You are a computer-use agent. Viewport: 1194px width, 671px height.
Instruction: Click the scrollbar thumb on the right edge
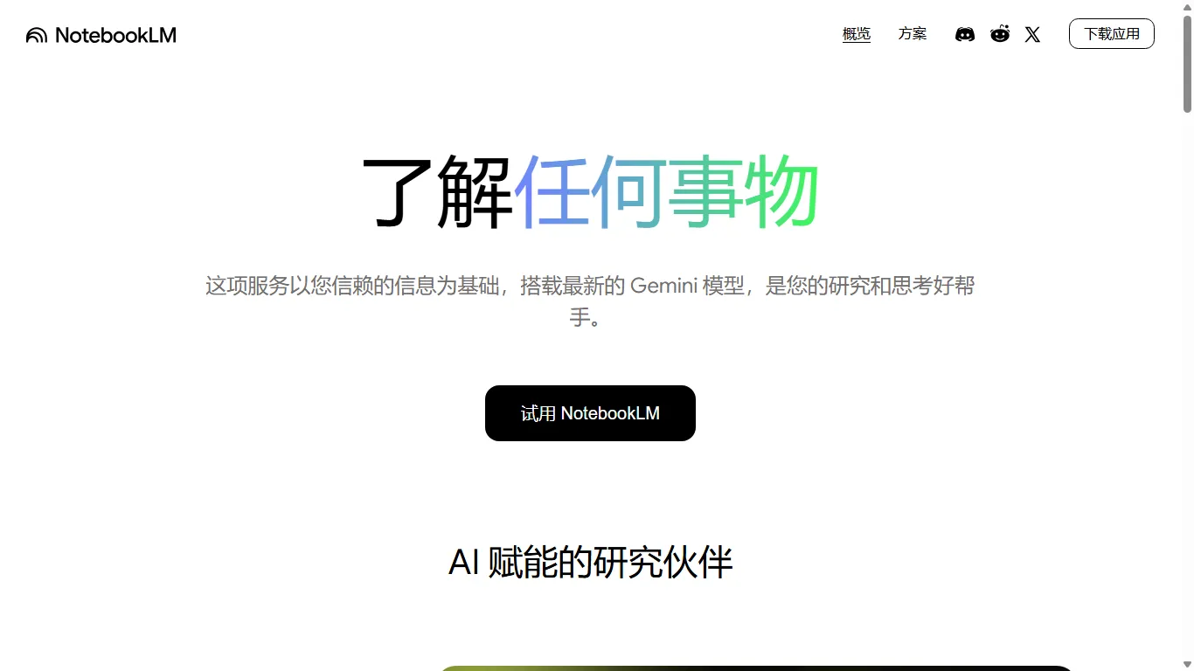click(x=1187, y=61)
